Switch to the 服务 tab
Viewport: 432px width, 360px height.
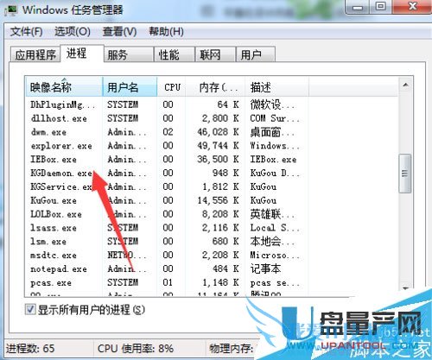pos(129,54)
